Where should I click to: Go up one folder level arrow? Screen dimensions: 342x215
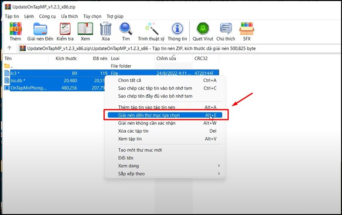pyautogui.click(x=9, y=48)
